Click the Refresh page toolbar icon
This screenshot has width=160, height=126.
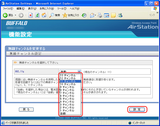(37, 15)
